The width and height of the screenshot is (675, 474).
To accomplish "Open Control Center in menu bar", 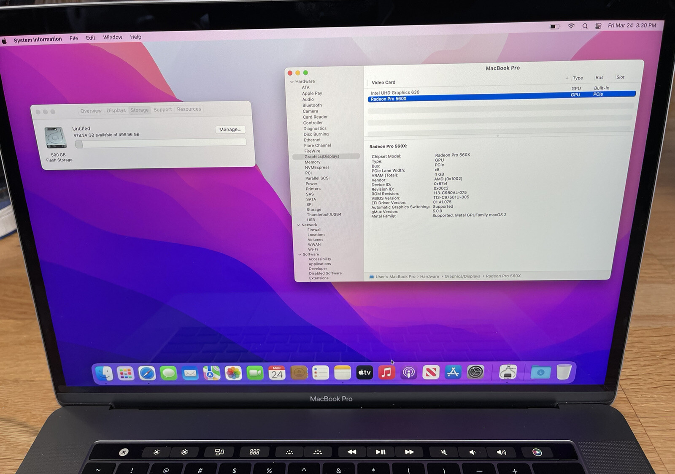I will click(598, 26).
